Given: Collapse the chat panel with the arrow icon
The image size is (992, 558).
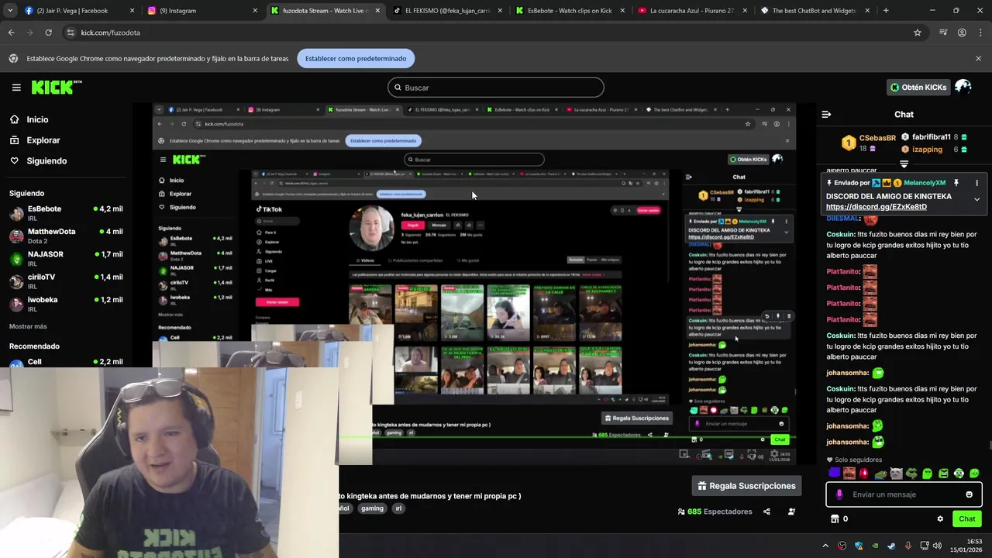Looking at the screenshot, I should click(x=826, y=114).
